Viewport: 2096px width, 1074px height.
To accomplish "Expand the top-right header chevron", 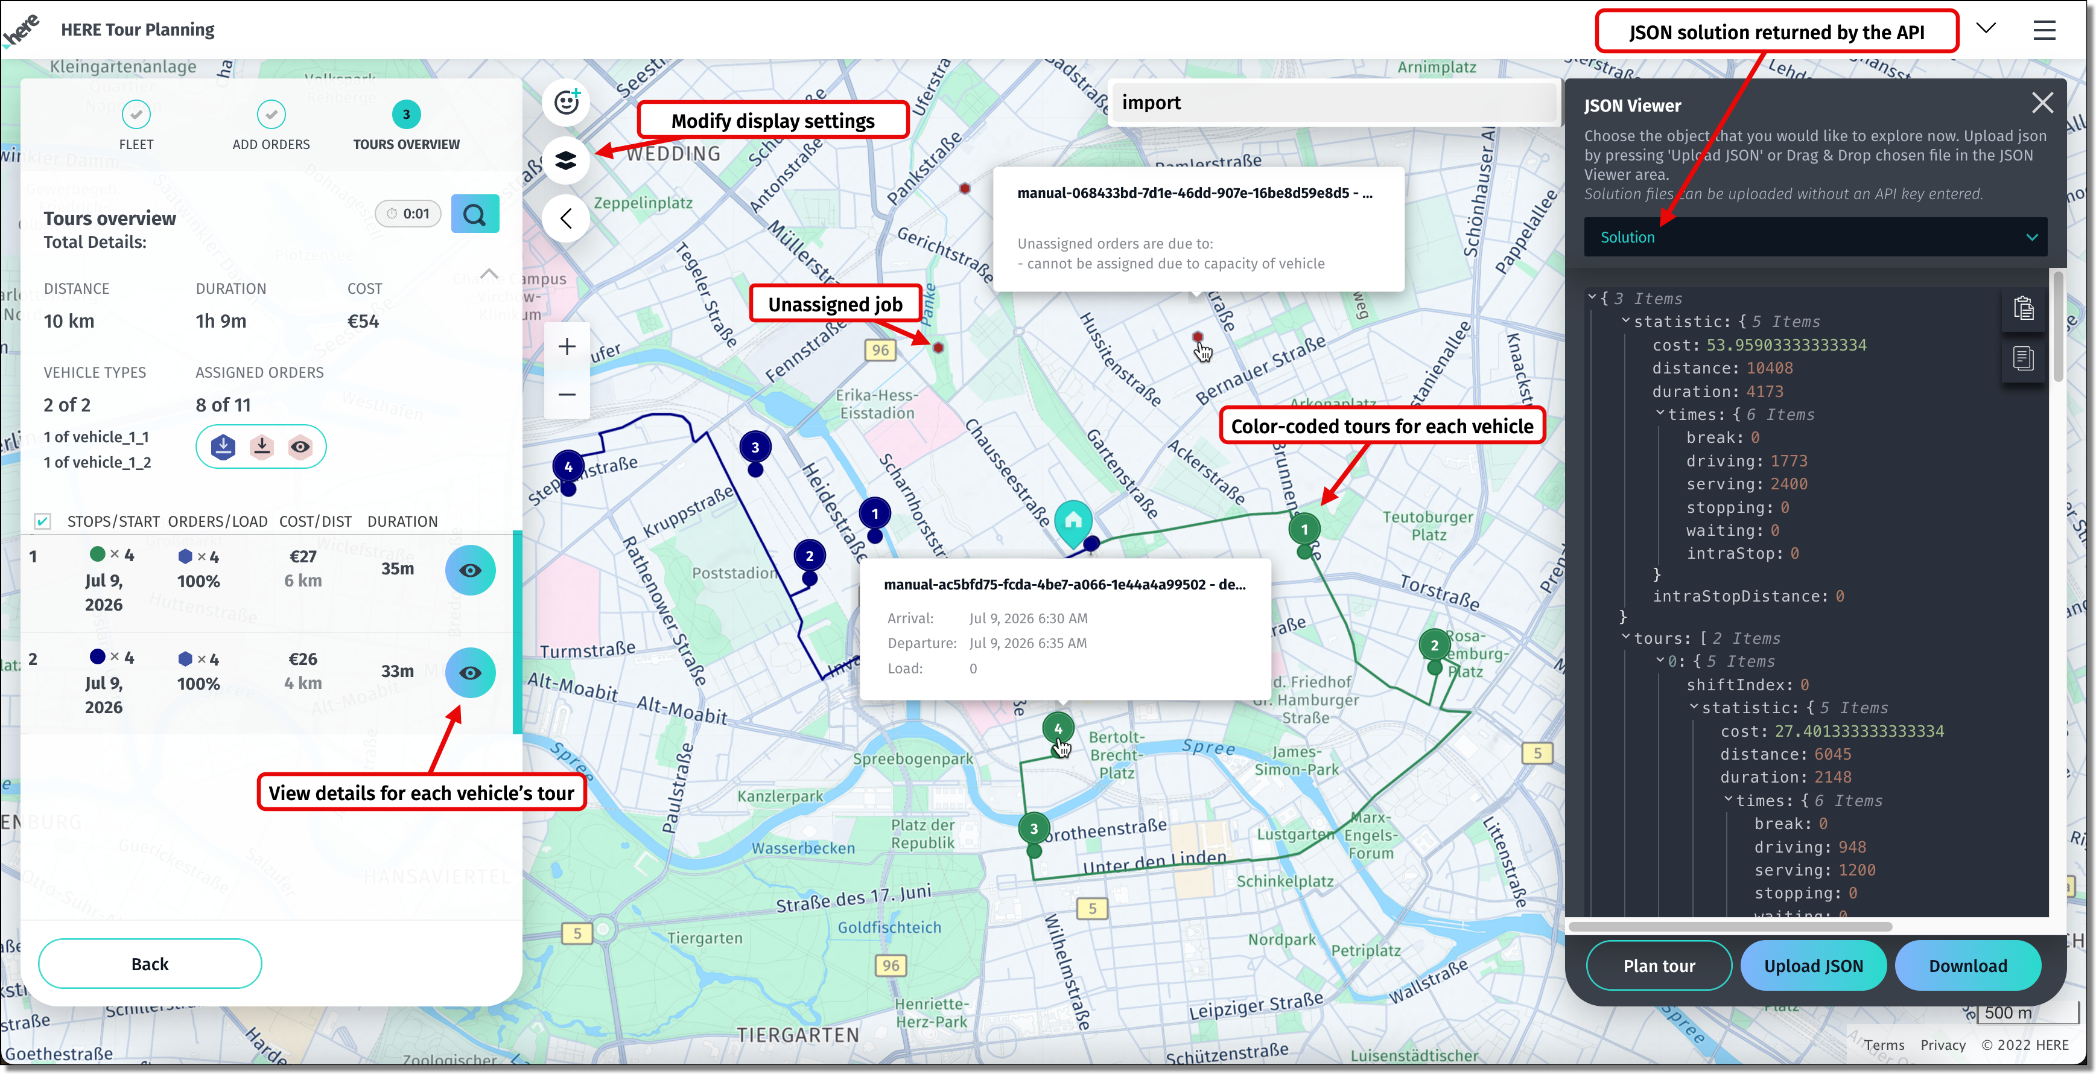I will tap(1986, 28).
